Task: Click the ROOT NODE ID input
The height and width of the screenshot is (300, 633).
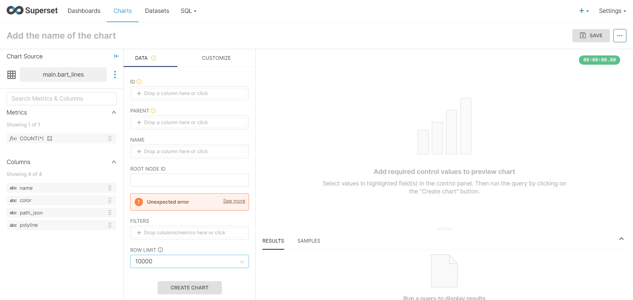Action: [x=190, y=180]
